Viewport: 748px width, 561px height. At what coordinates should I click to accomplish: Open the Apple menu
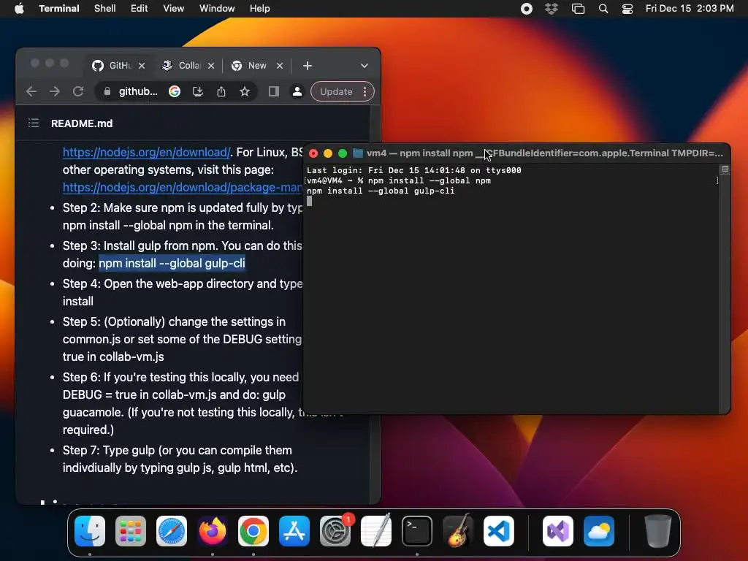coord(19,9)
